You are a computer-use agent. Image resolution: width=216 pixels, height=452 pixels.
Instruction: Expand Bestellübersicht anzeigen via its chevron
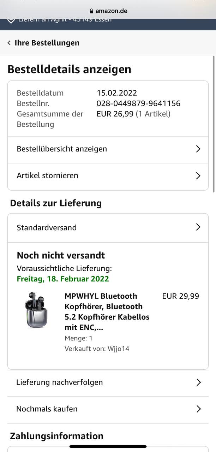[x=198, y=149]
